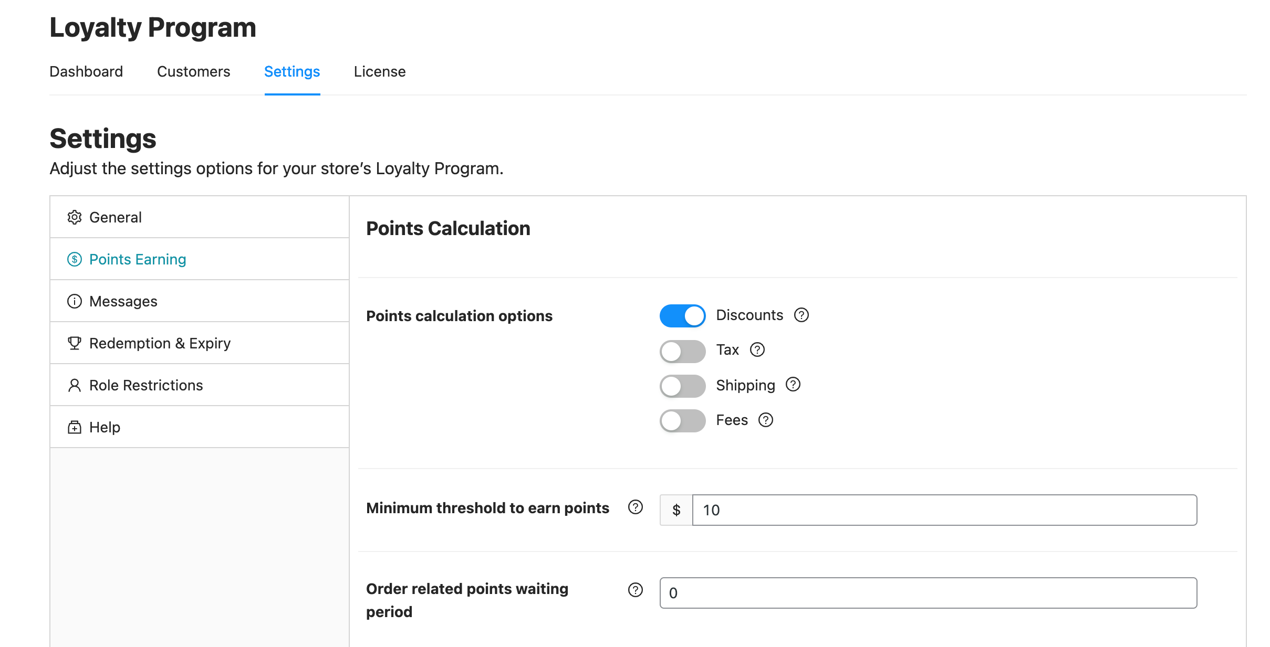
Task: Switch on the Fees toggle
Action: pos(682,421)
